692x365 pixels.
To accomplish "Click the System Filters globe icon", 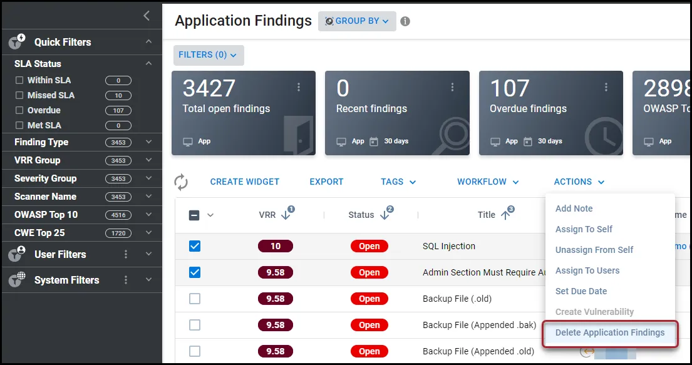I will (x=16, y=280).
